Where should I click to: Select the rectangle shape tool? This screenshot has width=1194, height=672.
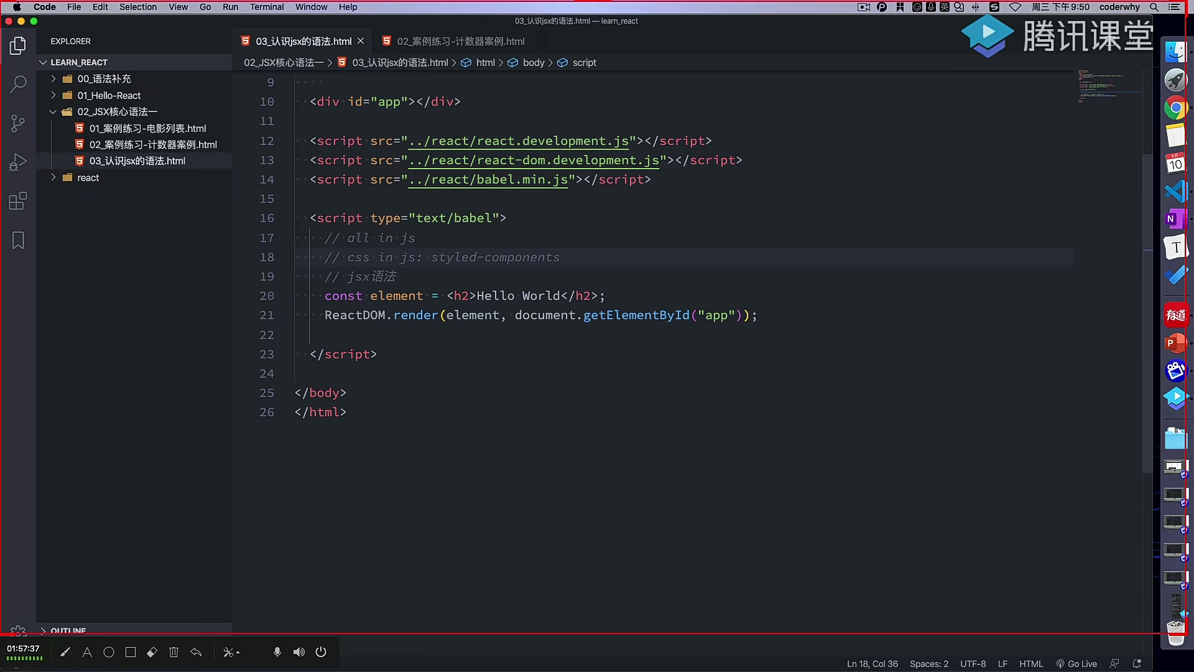131,652
